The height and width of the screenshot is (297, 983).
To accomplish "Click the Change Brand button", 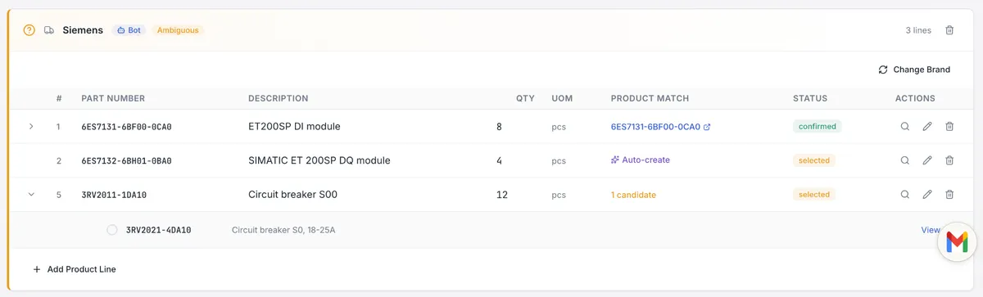I will click(x=914, y=70).
